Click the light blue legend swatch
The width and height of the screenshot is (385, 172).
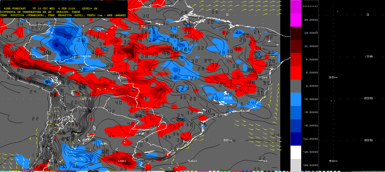pyautogui.click(x=296, y=99)
